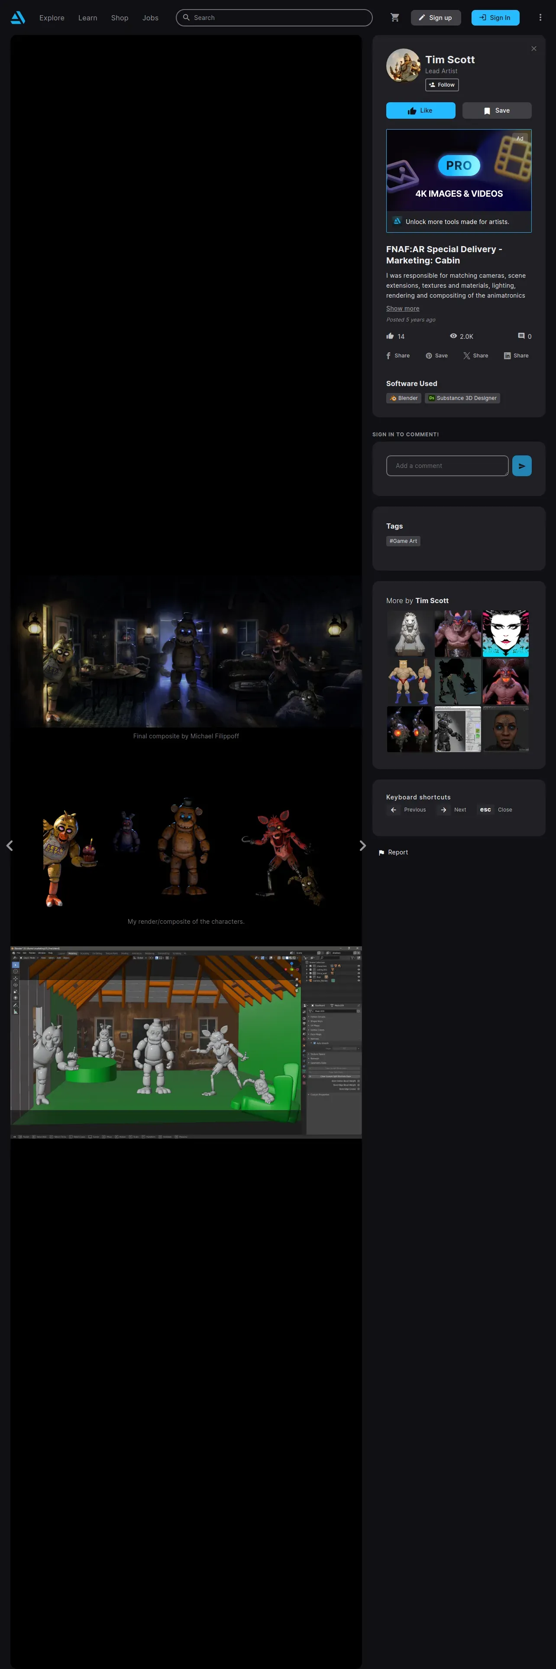This screenshot has height=1669, width=556.
Task: Close the artwork details panel
Action: point(533,49)
